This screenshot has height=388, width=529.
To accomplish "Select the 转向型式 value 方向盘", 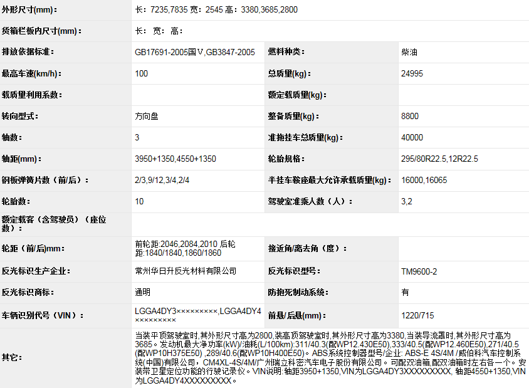I will [147, 116].
